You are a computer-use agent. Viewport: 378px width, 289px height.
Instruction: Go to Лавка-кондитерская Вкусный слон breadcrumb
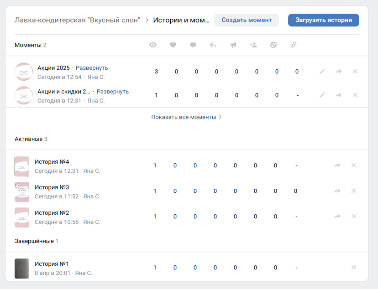(78, 20)
